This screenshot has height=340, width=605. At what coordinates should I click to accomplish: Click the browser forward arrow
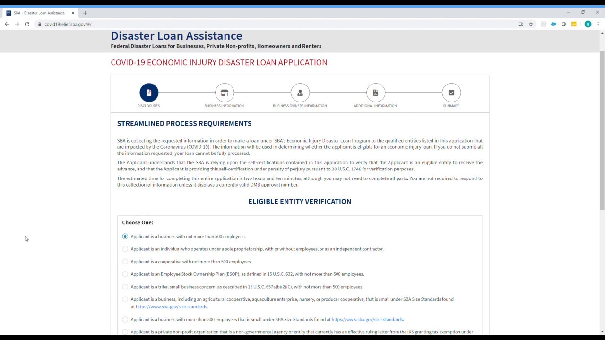coord(17,24)
